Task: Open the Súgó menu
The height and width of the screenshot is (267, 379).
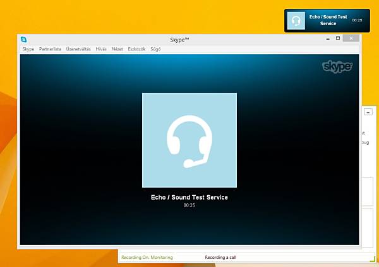Action: point(155,49)
